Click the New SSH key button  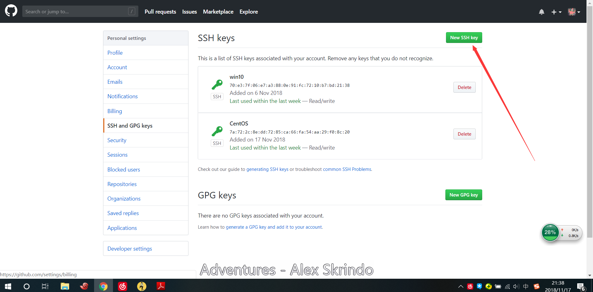click(x=464, y=38)
